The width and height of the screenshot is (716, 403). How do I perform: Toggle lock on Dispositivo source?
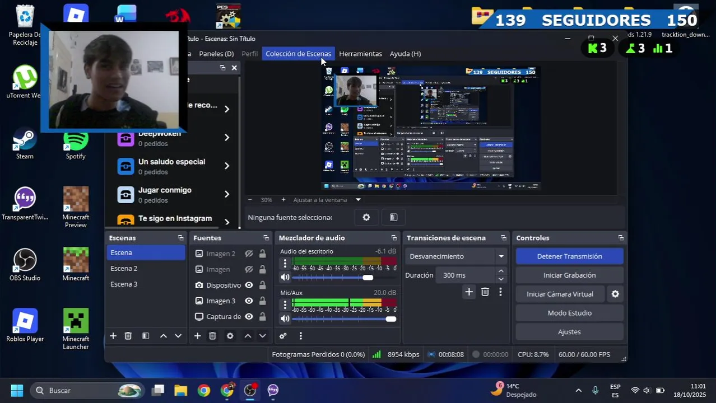[x=262, y=285]
